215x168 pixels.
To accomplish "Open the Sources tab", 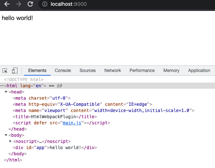I will click(x=87, y=71).
